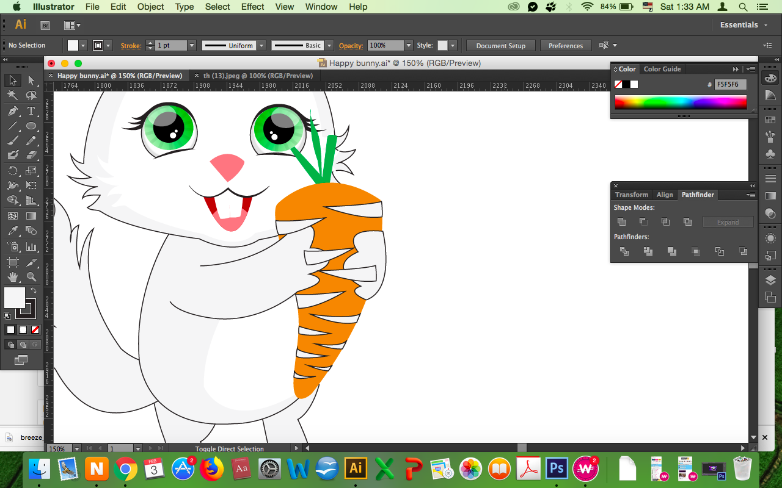782x488 pixels.
Task: Select the Shape Builder tool
Action: [12, 201]
